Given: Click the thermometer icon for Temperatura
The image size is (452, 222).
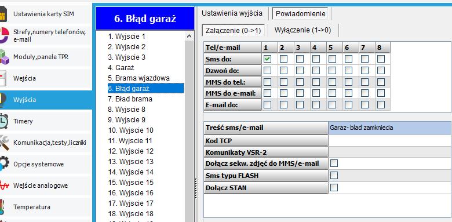Looking at the screenshot, I should pyautogui.click(x=2, y=207).
